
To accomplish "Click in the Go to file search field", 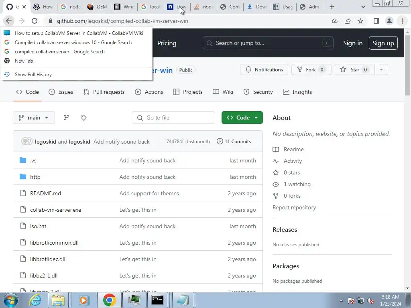I will coord(173,118).
